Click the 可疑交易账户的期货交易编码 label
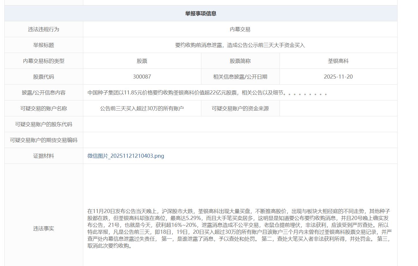This screenshot has width=418, height=266. point(44,140)
